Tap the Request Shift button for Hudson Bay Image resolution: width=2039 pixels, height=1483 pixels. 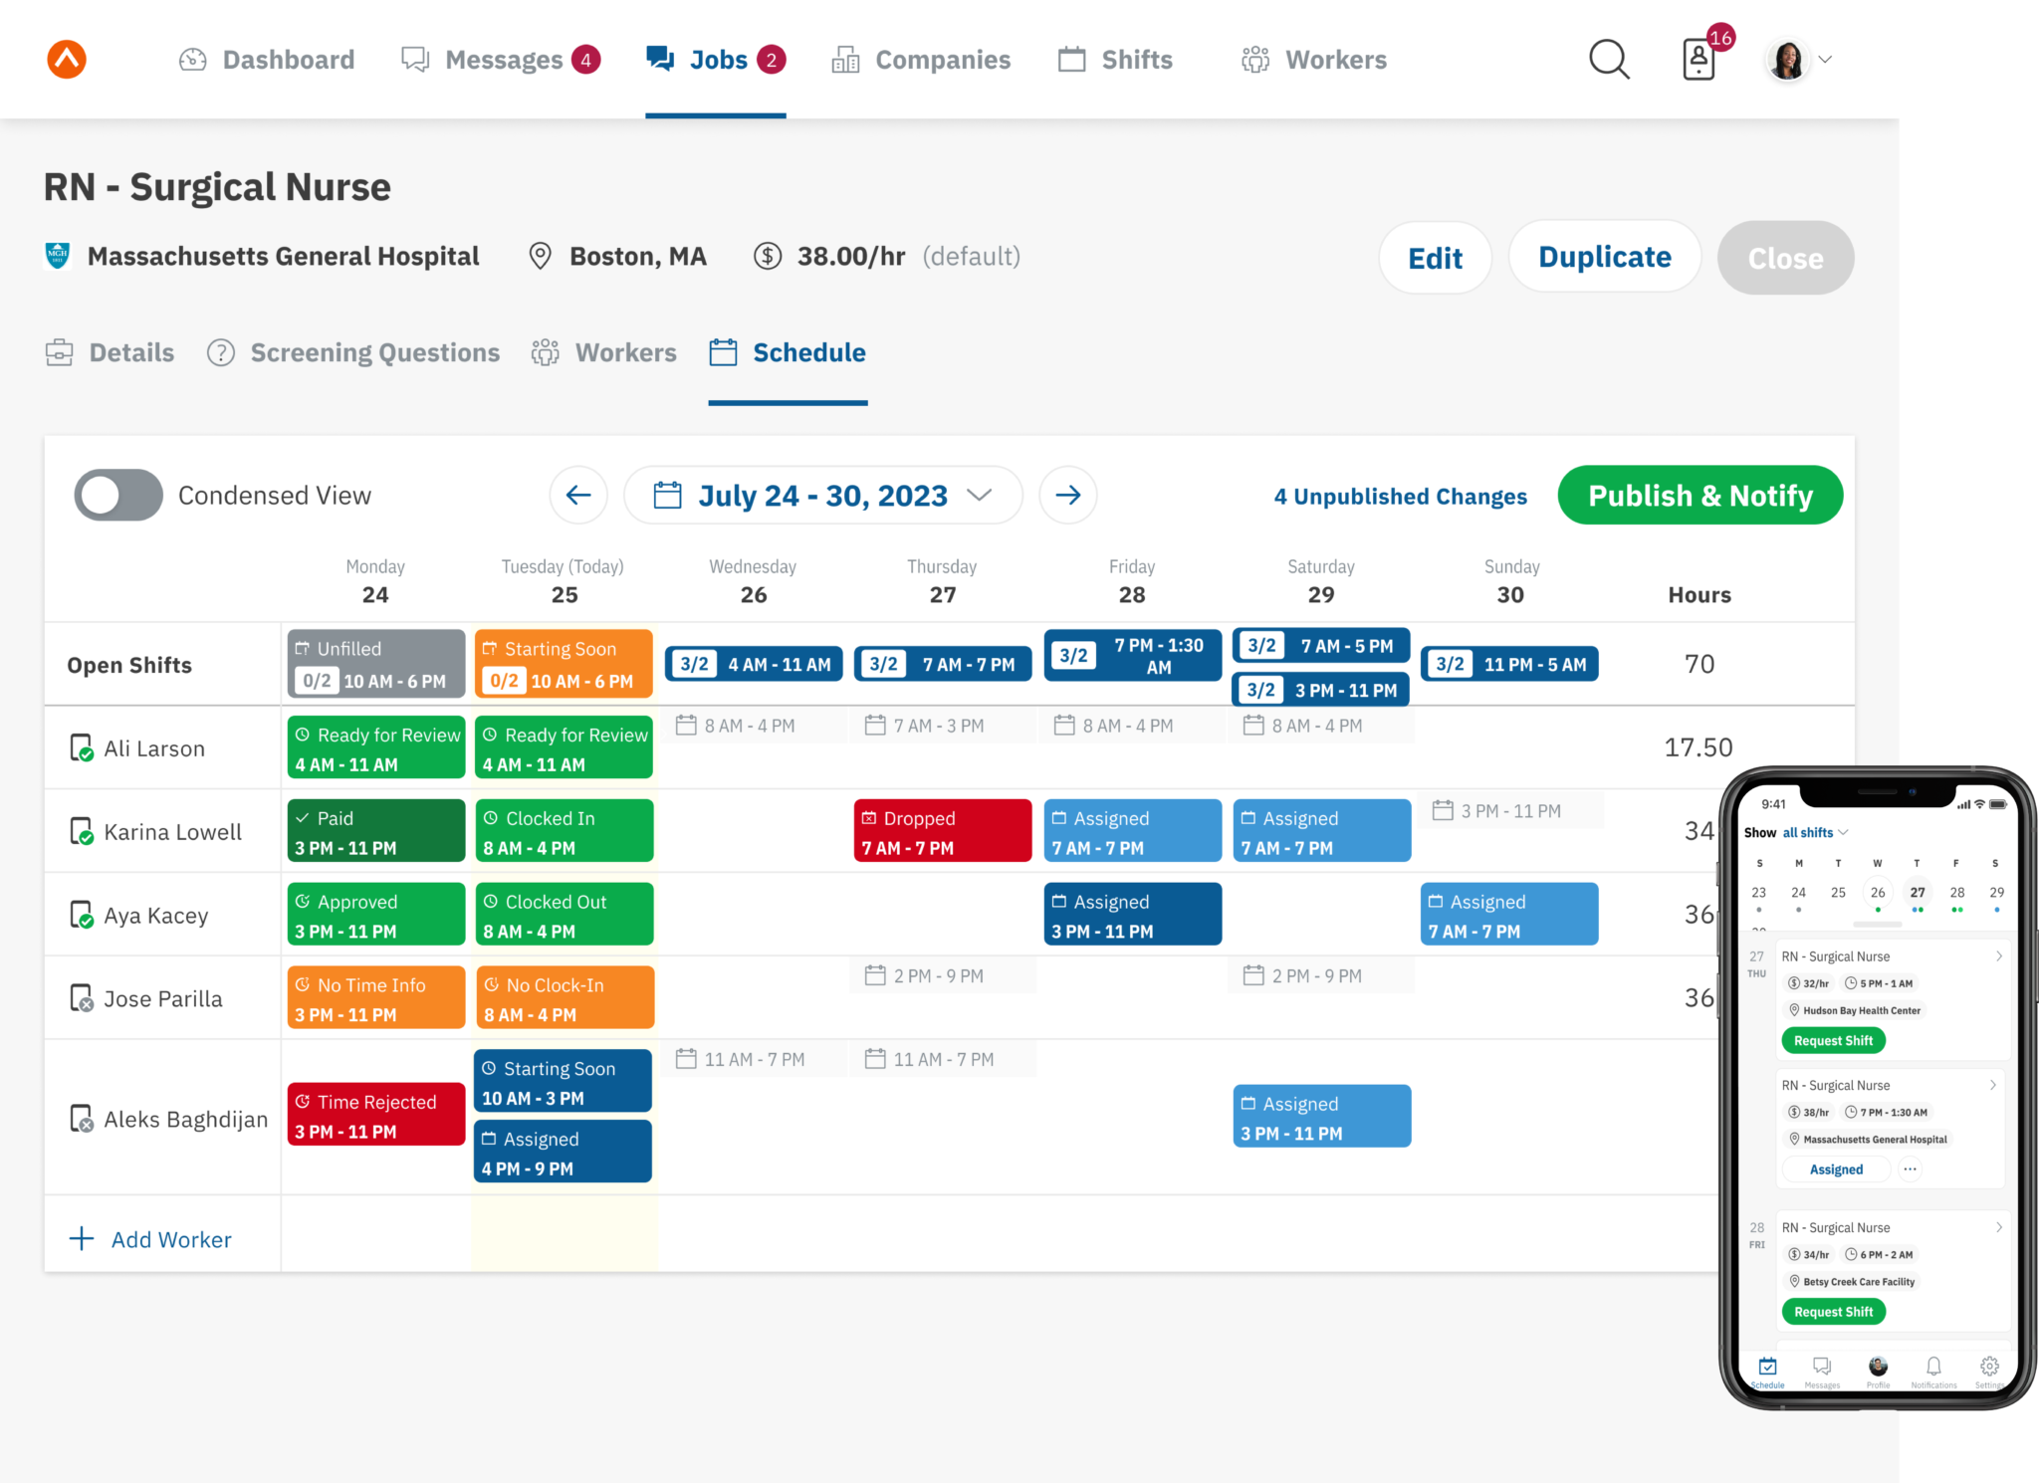(x=1833, y=1041)
